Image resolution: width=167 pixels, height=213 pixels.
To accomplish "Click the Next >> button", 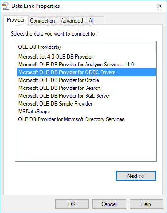I will coord(136,176).
